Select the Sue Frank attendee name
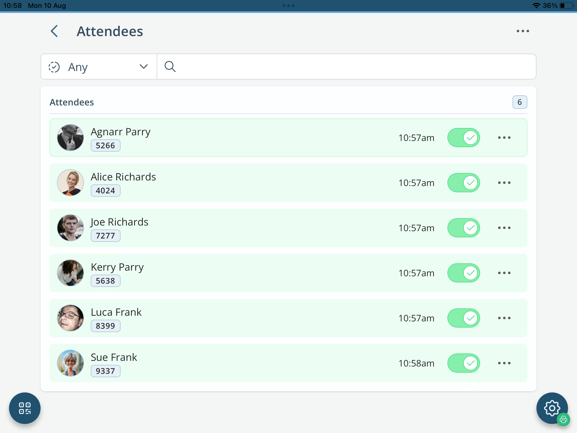The image size is (577, 433). click(114, 357)
